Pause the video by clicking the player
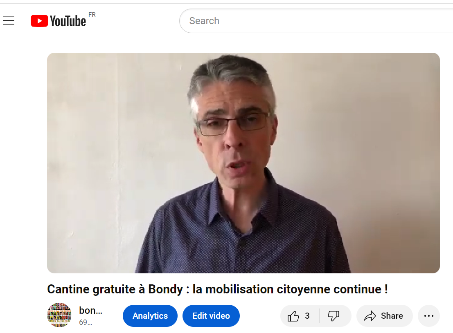The image size is (453, 333). coord(243,163)
